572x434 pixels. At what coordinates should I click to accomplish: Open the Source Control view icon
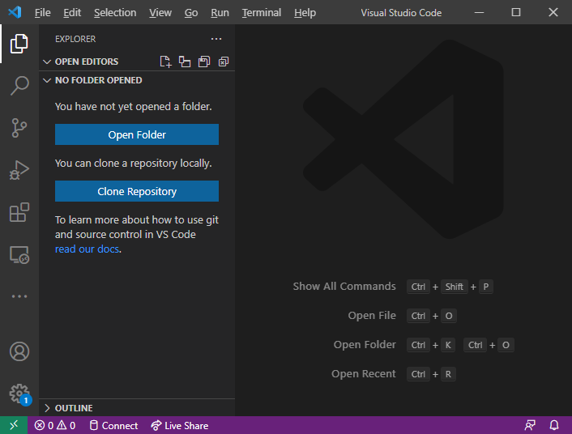19,128
